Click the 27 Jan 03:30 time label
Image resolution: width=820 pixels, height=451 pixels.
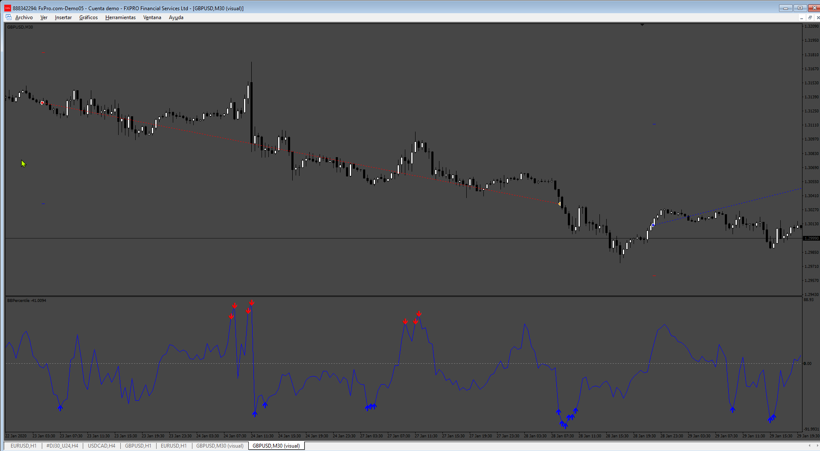[x=372, y=436]
